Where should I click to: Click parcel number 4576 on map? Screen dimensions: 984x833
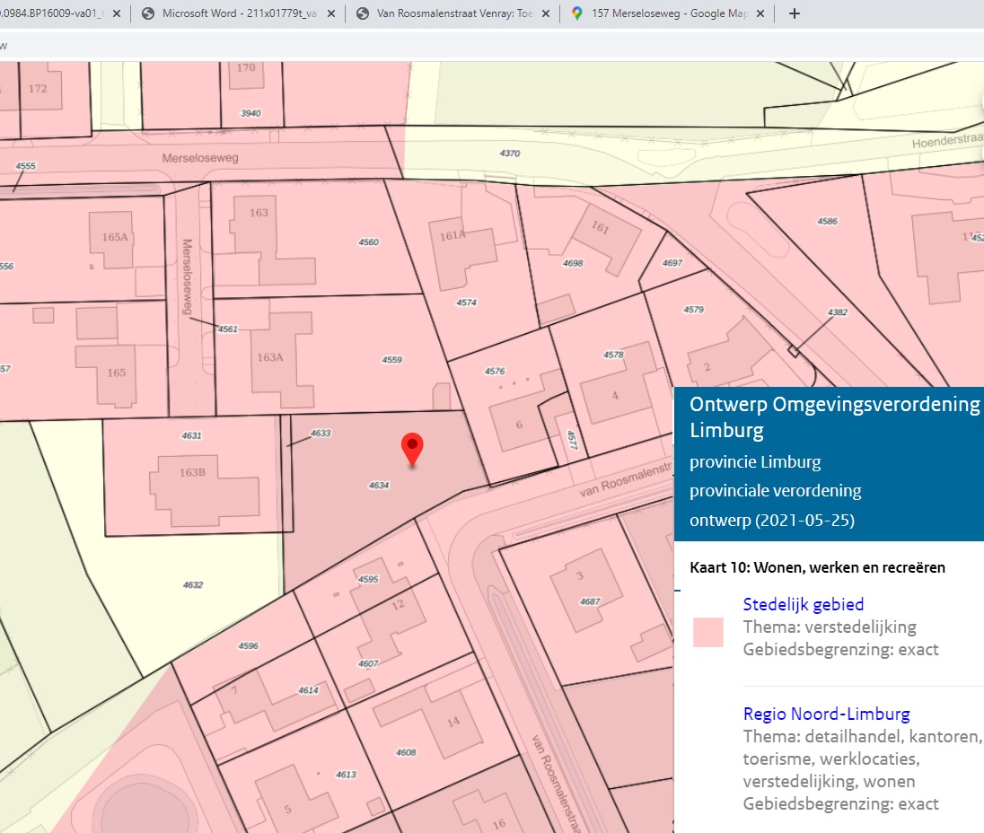(495, 372)
